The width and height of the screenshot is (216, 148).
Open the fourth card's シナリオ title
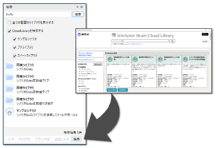[197, 58]
